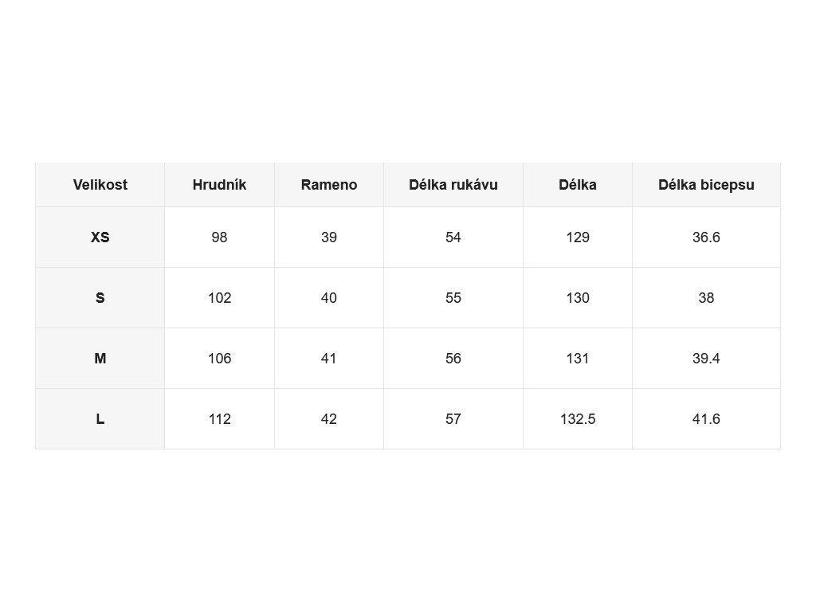816x612 pixels.
Task: Click the Délka bicepsu header
Action: coord(706,185)
